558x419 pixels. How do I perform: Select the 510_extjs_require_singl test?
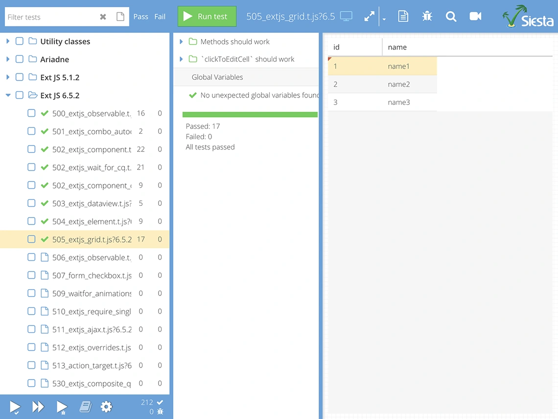click(x=85, y=311)
